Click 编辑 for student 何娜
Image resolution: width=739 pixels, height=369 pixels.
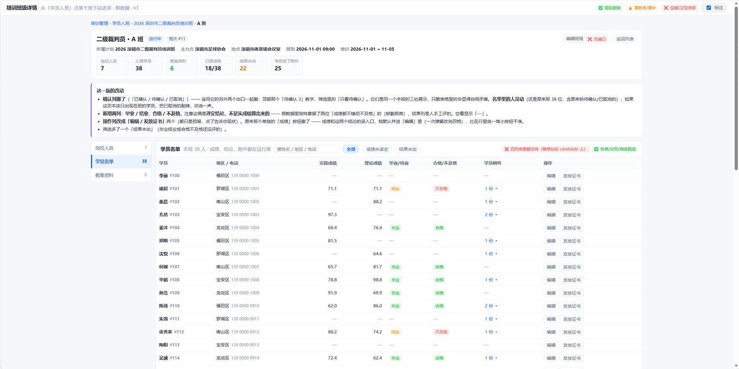[551, 267]
